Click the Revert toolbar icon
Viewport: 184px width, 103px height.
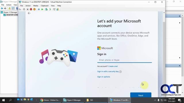50,9
